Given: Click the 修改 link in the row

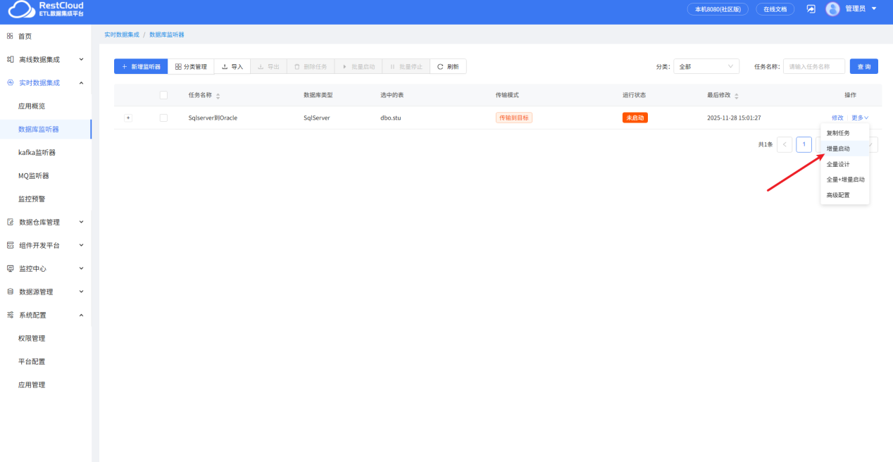Looking at the screenshot, I should coord(837,118).
